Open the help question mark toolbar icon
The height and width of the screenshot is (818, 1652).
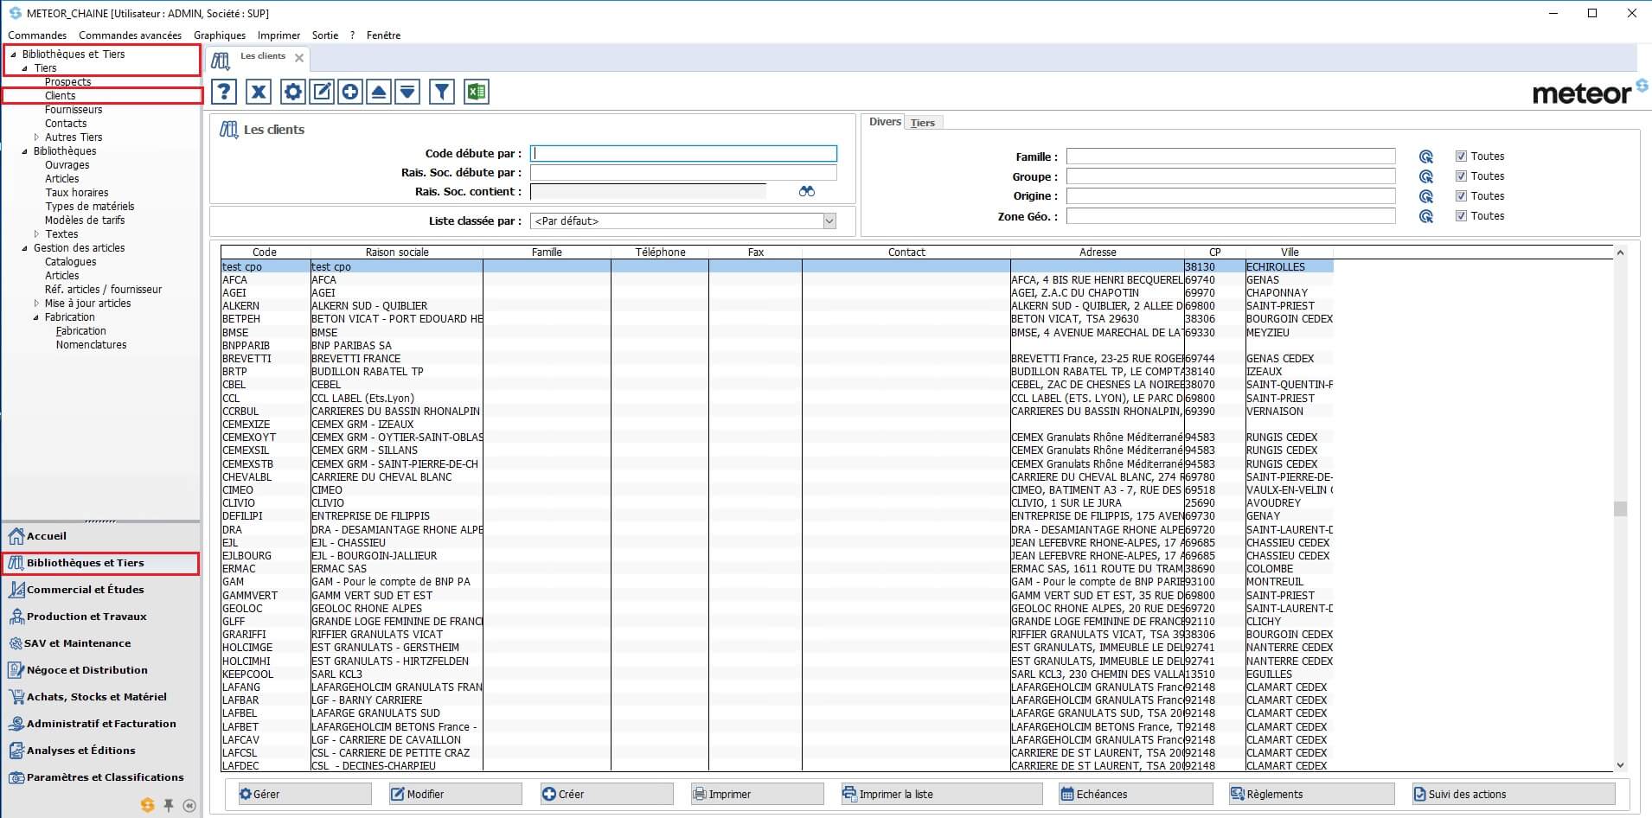(x=224, y=92)
